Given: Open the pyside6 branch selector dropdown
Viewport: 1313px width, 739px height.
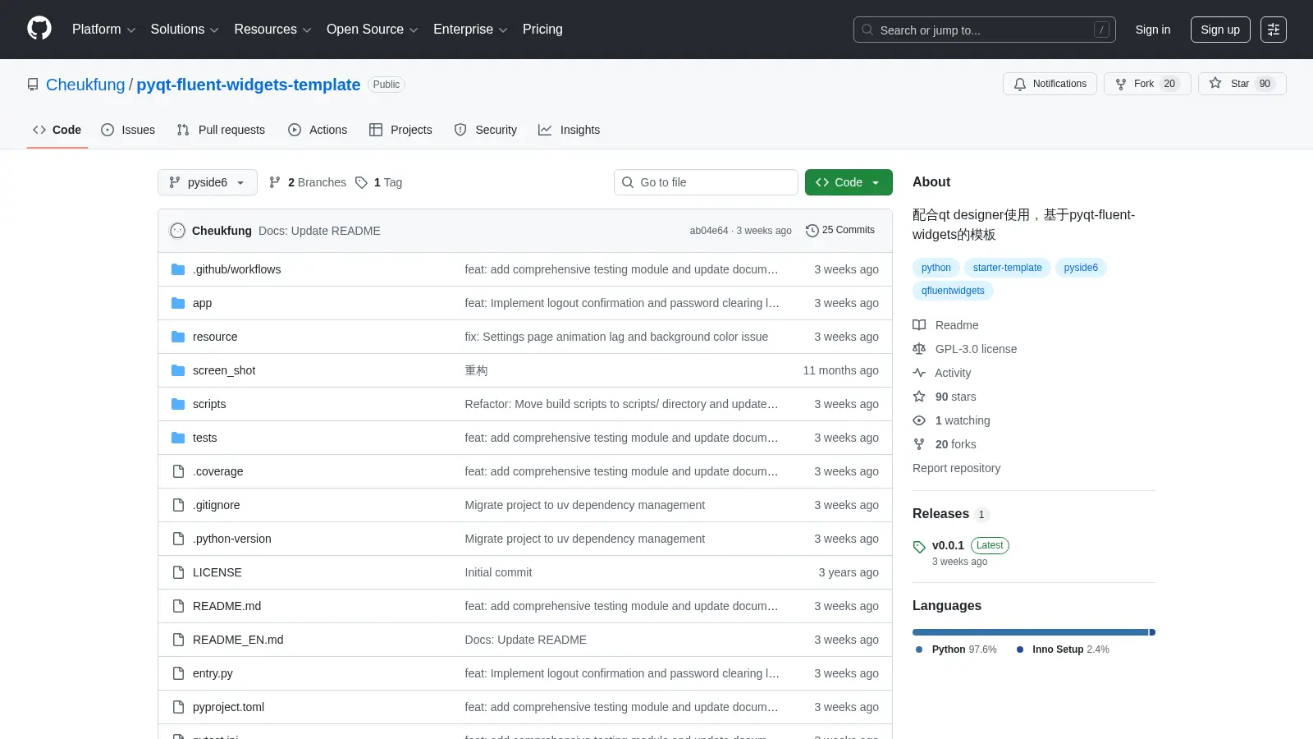Looking at the screenshot, I should pyautogui.click(x=208, y=182).
